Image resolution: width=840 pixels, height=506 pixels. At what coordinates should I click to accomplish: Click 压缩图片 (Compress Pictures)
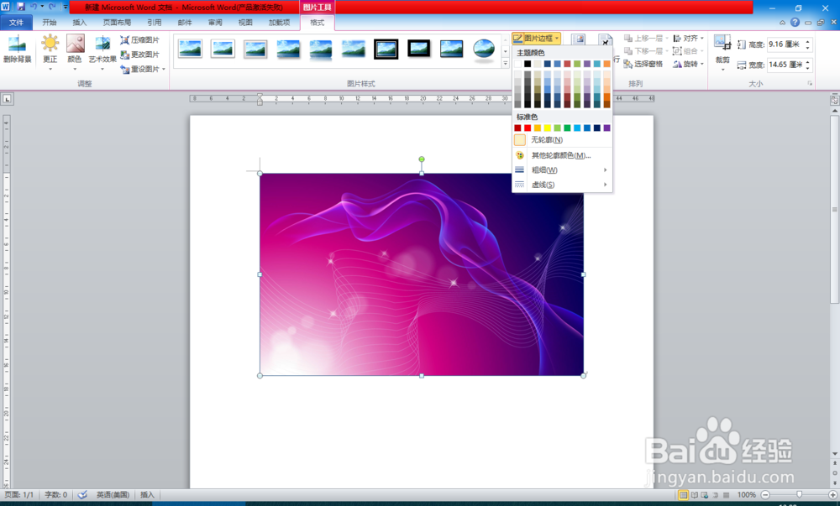140,40
